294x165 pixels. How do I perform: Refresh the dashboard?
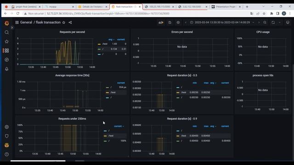(273, 22)
